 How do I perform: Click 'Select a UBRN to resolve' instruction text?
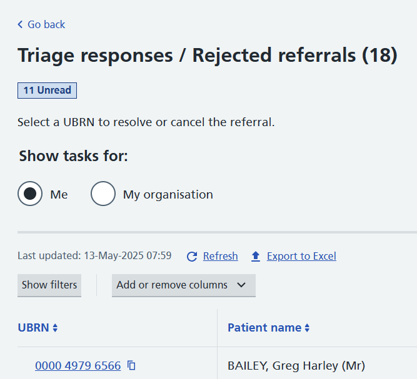tap(146, 122)
